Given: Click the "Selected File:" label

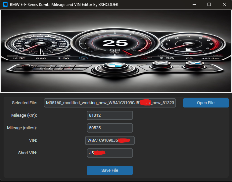Looking at the screenshot, I should [x=24, y=103].
